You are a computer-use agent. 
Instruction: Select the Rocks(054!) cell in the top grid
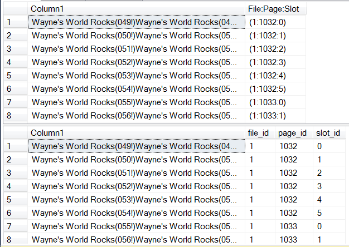pyautogui.click(x=136, y=89)
